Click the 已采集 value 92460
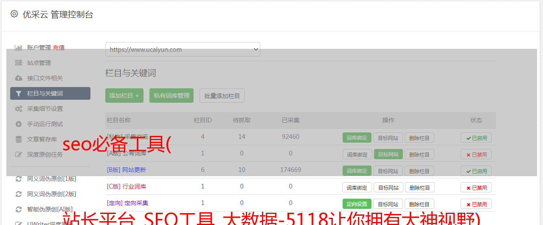The height and width of the screenshot is (225, 543). [x=291, y=137]
